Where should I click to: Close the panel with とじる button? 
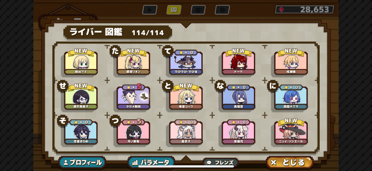[x=290, y=162]
